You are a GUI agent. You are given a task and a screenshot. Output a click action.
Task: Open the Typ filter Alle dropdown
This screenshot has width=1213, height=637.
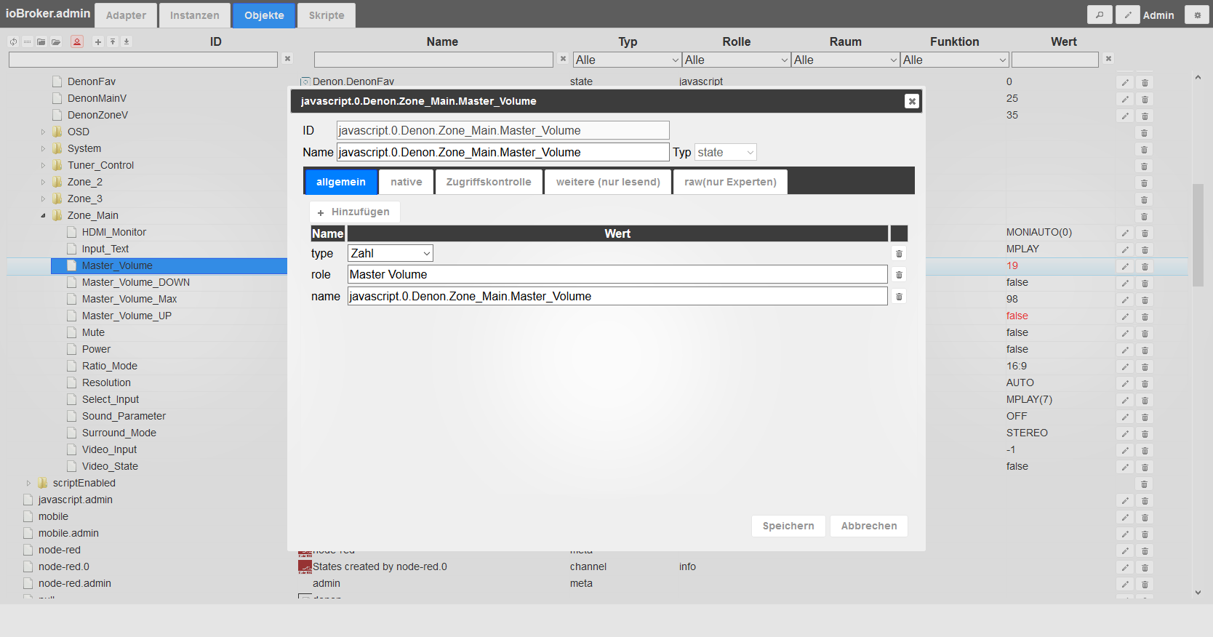pyautogui.click(x=628, y=60)
